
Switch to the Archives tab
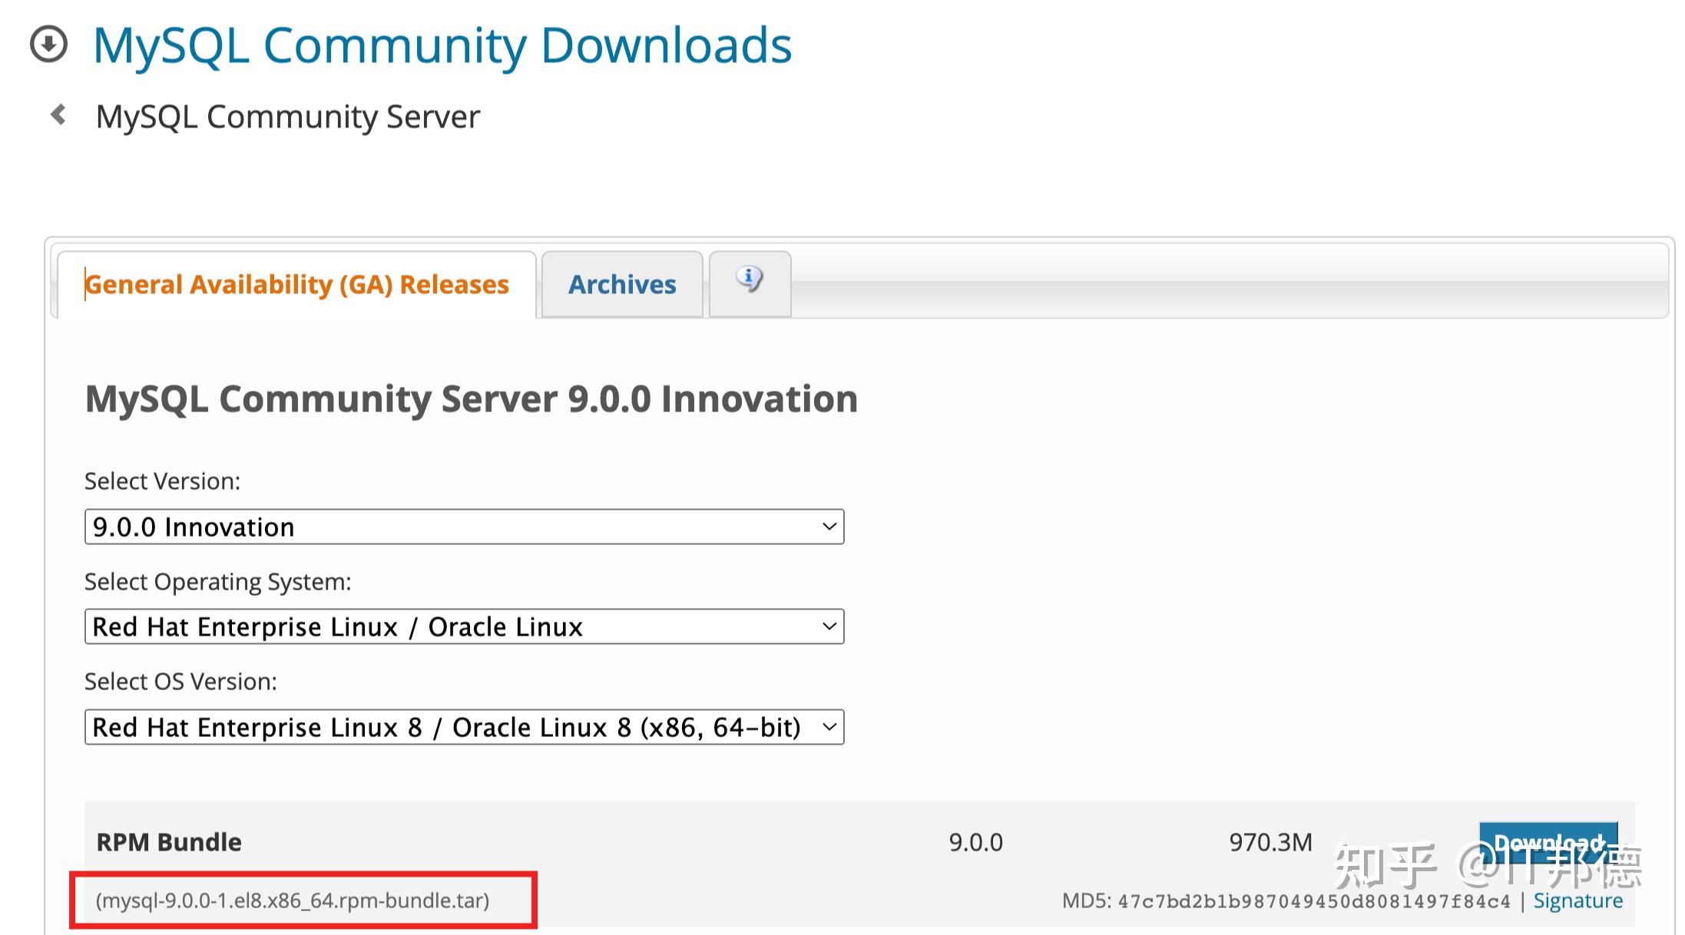point(622,285)
